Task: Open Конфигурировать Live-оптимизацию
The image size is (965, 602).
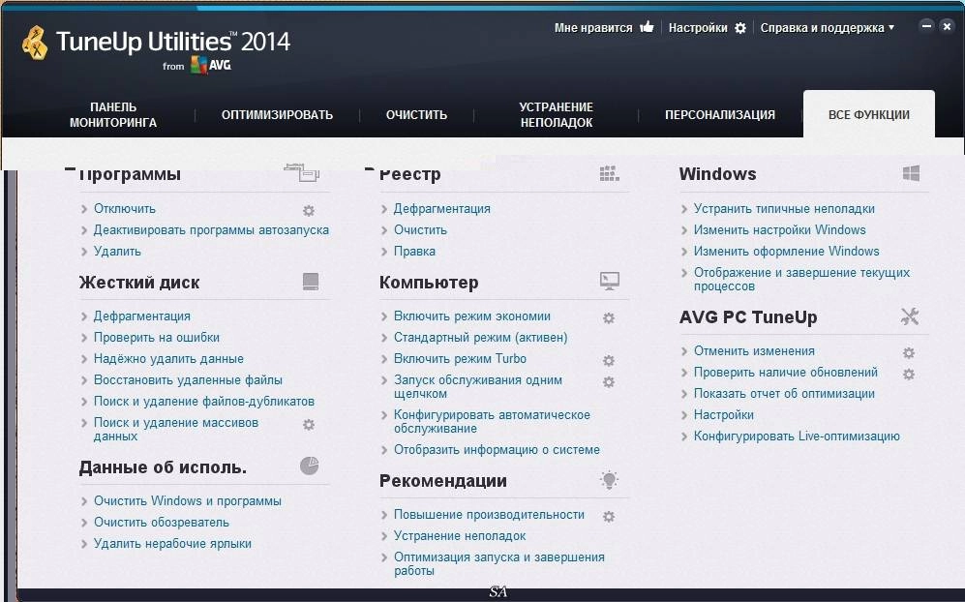Action: click(797, 436)
